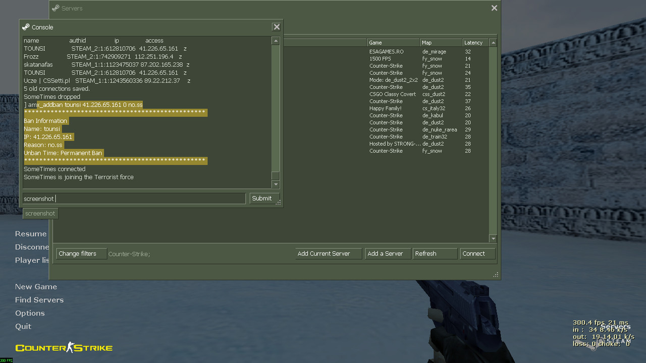This screenshot has width=646, height=363.
Task: Open Find Servers in main menu
Action: 39,299
